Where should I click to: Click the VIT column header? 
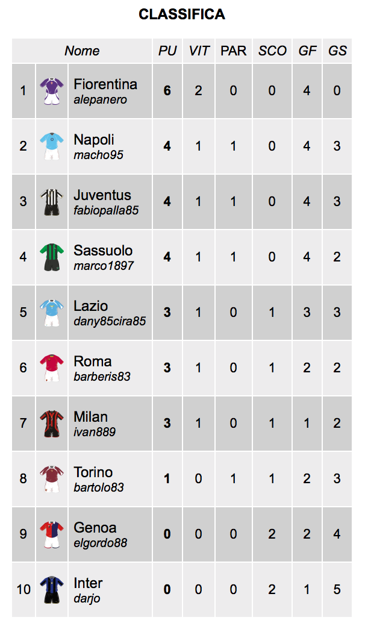click(x=199, y=51)
